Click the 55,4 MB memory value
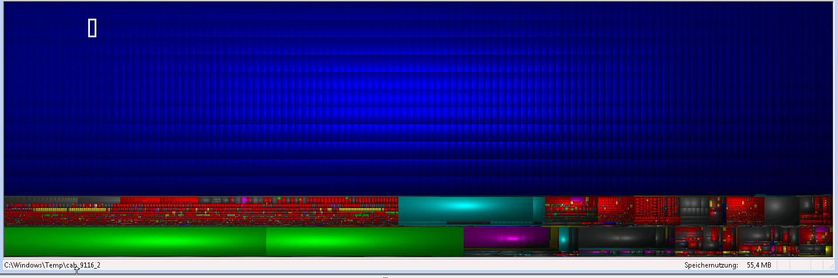The width and height of the screenshot is (838, 278). coord(759,265)
